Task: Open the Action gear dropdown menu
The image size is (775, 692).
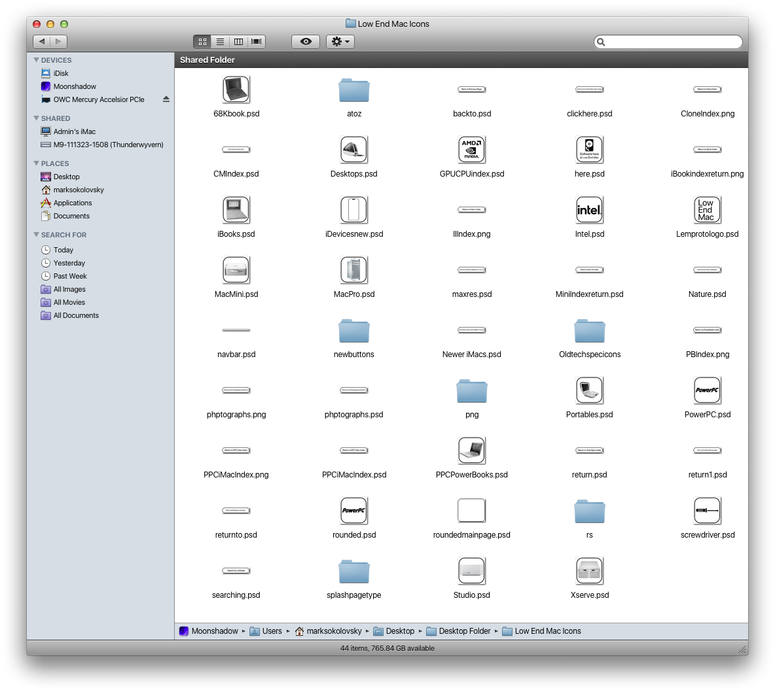Action: 340,42
